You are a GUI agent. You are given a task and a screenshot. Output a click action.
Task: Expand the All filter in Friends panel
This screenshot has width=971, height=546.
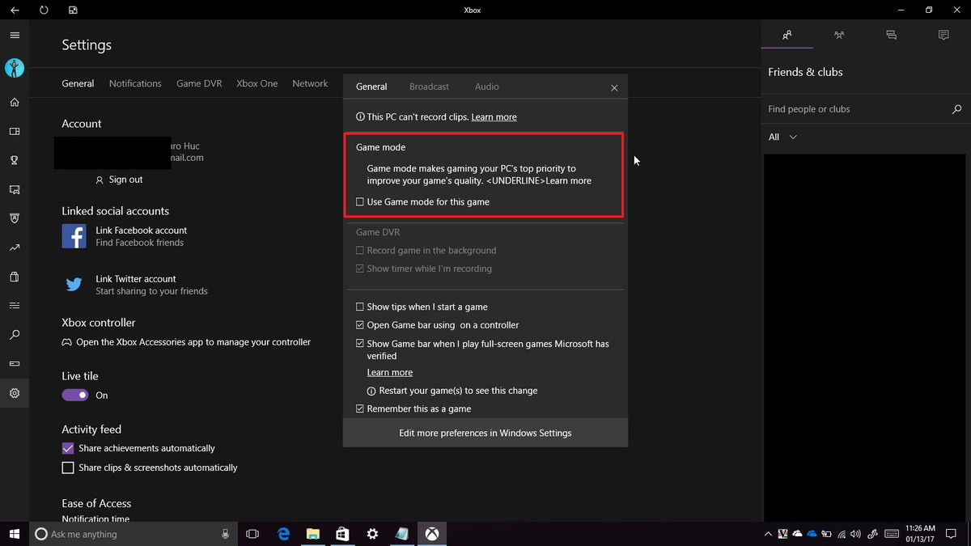(x=782, y=137)
